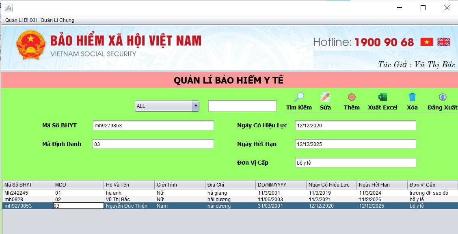This screenshot has width=458, height=234.
Task: Click gender cell Nam
Action: 180,206
